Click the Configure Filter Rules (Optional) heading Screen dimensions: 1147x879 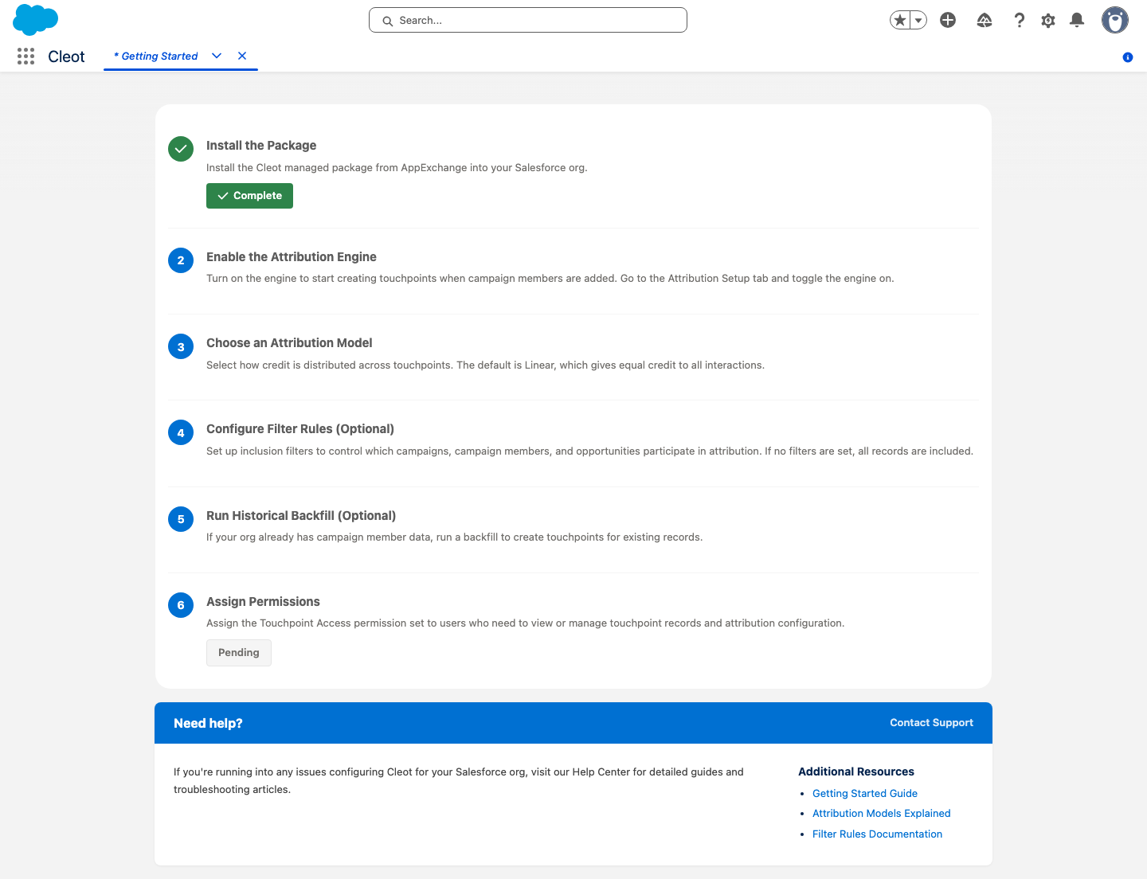click(x=300, y=429)
